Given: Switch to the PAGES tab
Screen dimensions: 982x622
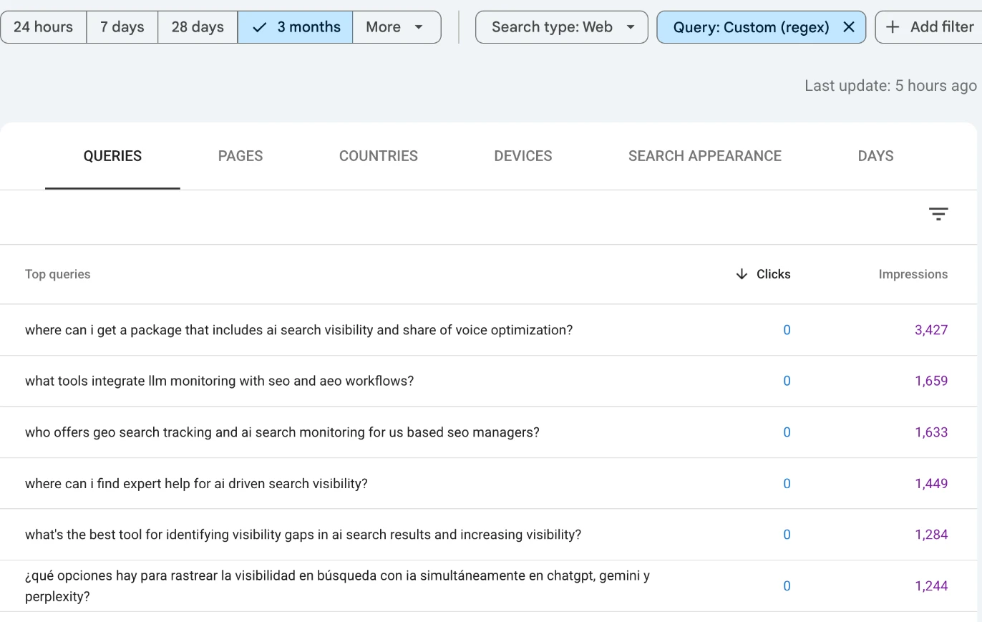Looking at the screenshot, I should (240, 156).
